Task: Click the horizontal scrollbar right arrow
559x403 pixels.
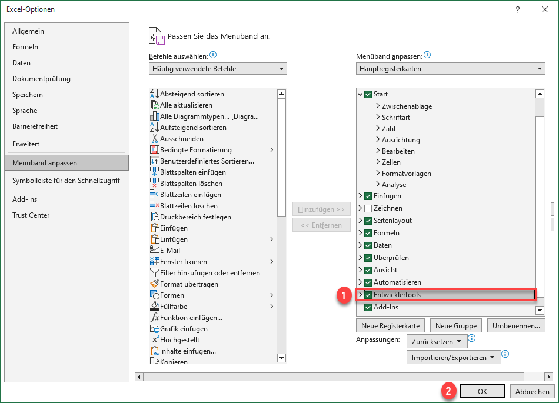Action: pos(548,377)
